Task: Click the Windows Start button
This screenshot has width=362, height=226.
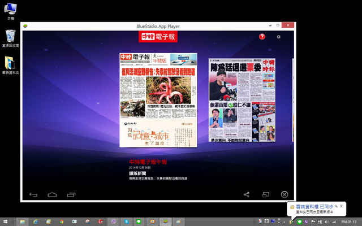Action: coord(5,222)
